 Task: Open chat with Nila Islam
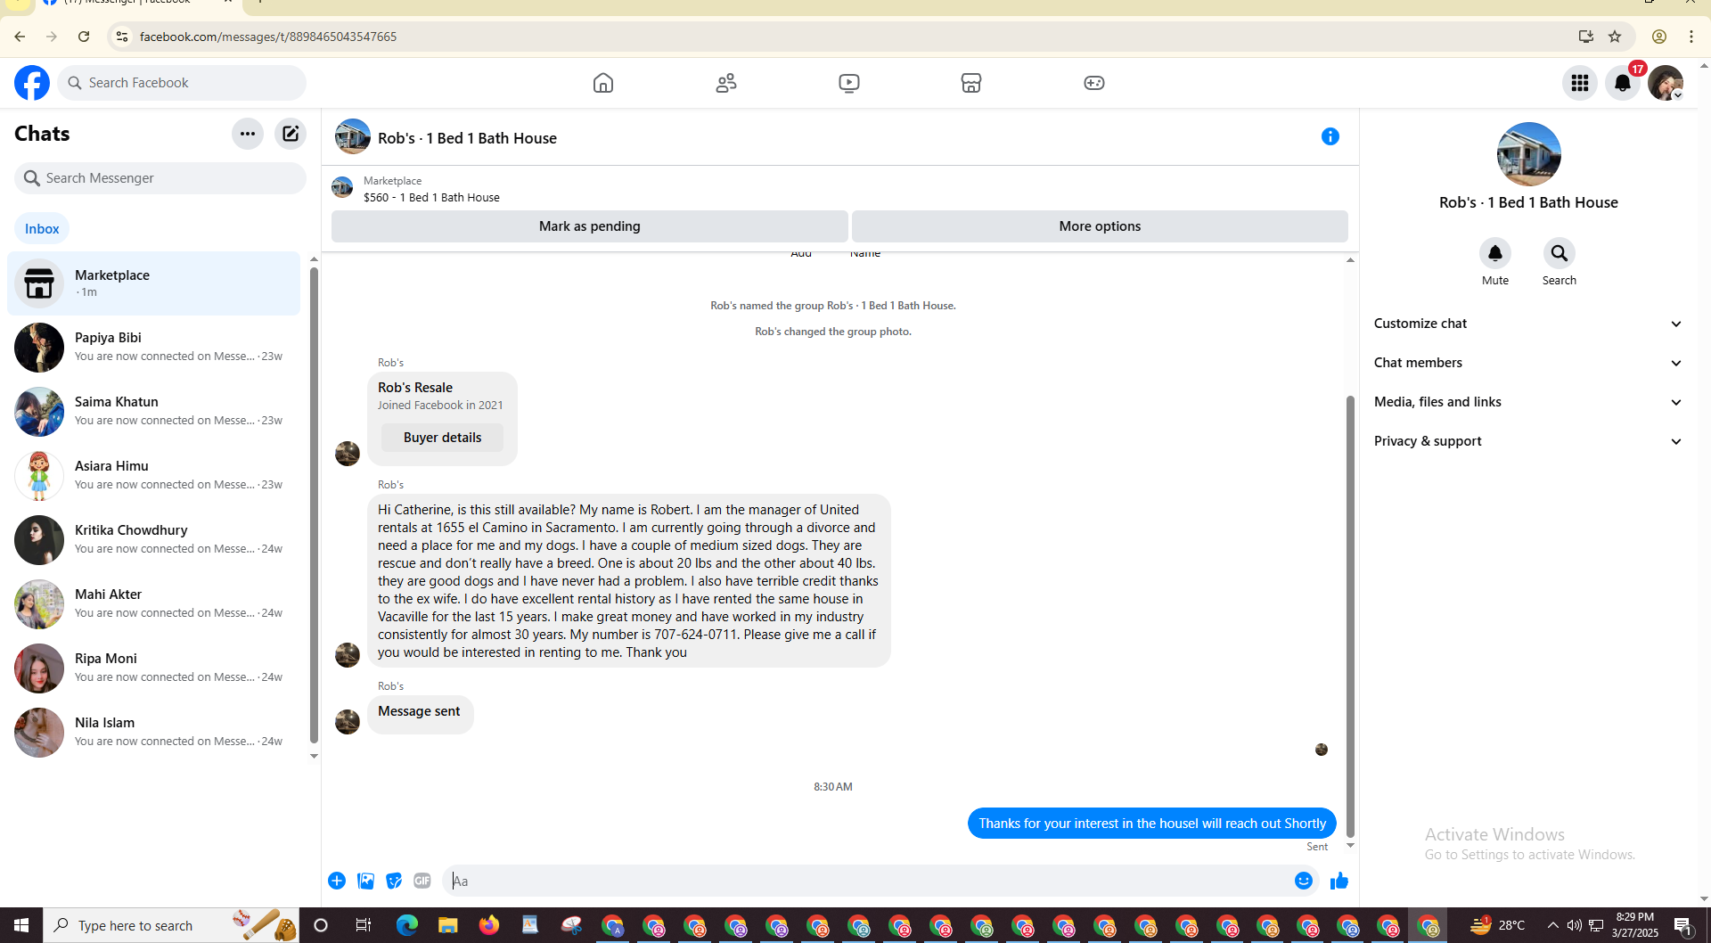click(x=154, y=733)
